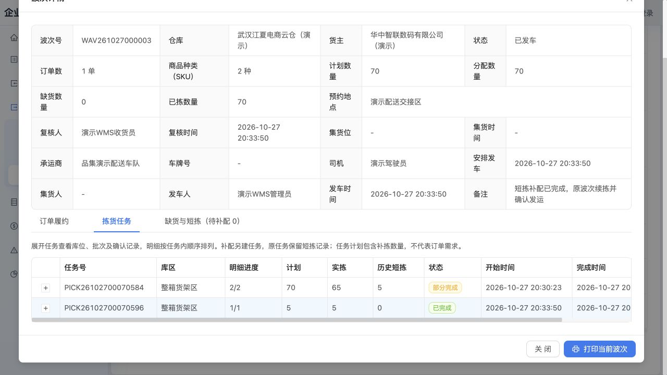Open the grid table icon in the background sidebar
The width and height of the screenshot is (667, 375).
click(14, 202)
